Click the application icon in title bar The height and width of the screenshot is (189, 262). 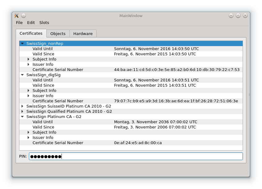point(16,16)
